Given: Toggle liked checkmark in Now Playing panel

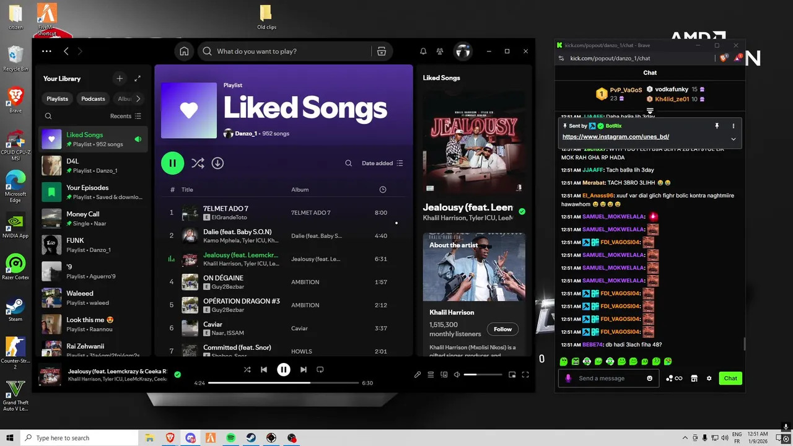Looking at the screenshot, I should click(x=522, y=211).
